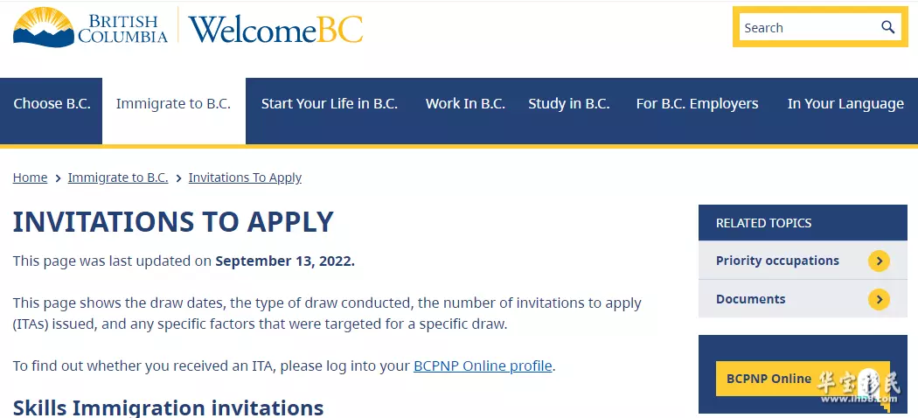The height and width of the screenshot is (418, 918).
Task: Navigate to For B.C. Employers
Action: [x=697, y=104]
